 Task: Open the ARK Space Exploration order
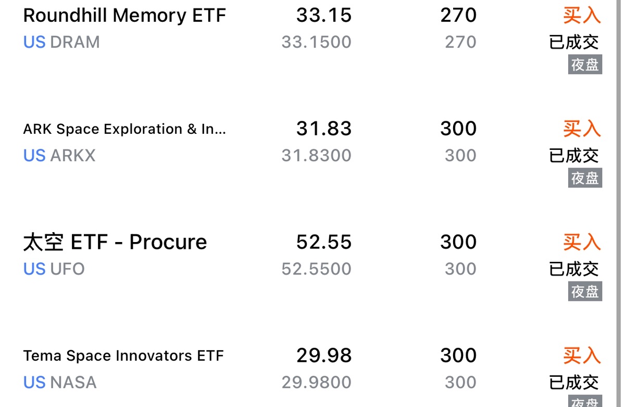124,129
